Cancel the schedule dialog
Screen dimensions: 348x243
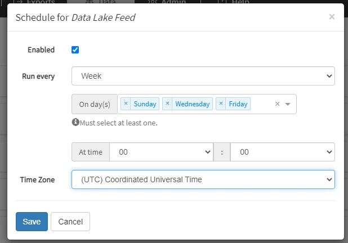[70, 222]
